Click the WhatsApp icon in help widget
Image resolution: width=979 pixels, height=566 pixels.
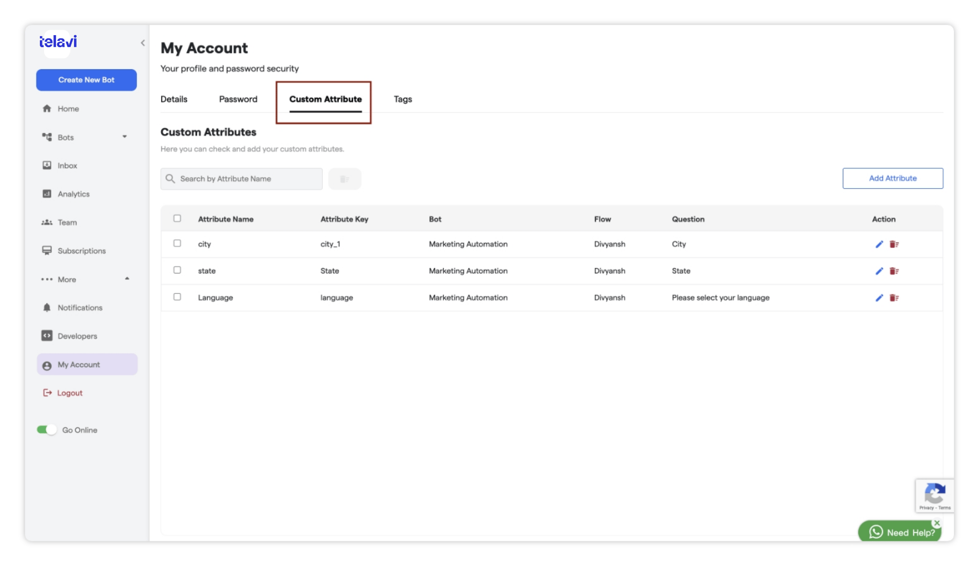coord(876,532)
